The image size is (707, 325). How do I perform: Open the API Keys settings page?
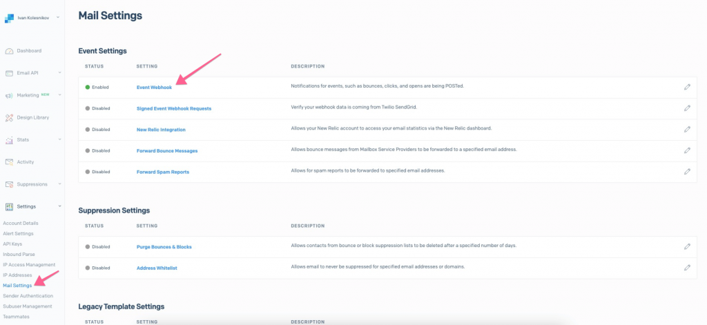(12, 244)
